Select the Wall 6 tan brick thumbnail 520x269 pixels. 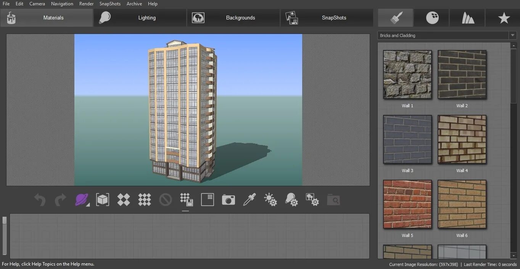462,204
